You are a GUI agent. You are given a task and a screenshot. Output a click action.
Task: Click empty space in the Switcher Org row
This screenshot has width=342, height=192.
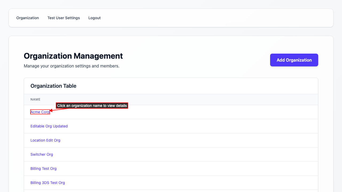187,154
